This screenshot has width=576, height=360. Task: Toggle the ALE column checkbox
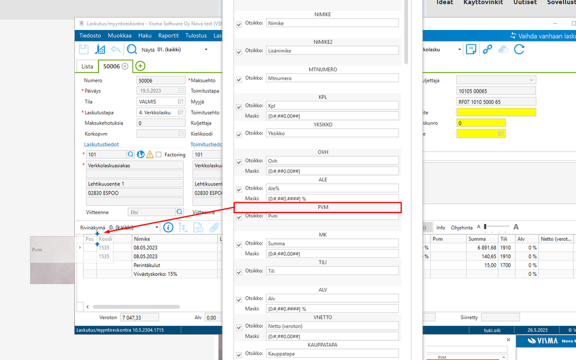[x=239, y=190]
